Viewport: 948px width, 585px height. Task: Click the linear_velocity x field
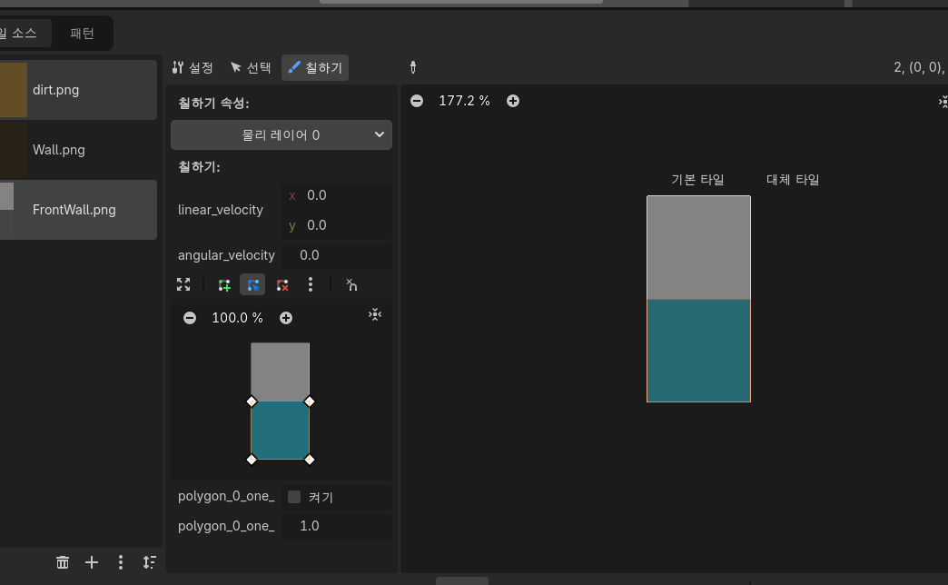337,195
